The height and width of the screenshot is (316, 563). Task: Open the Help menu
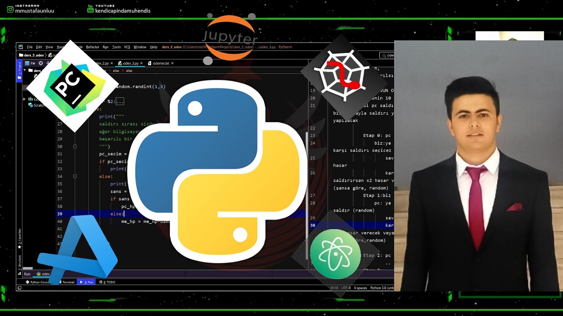tap(154, 47)
